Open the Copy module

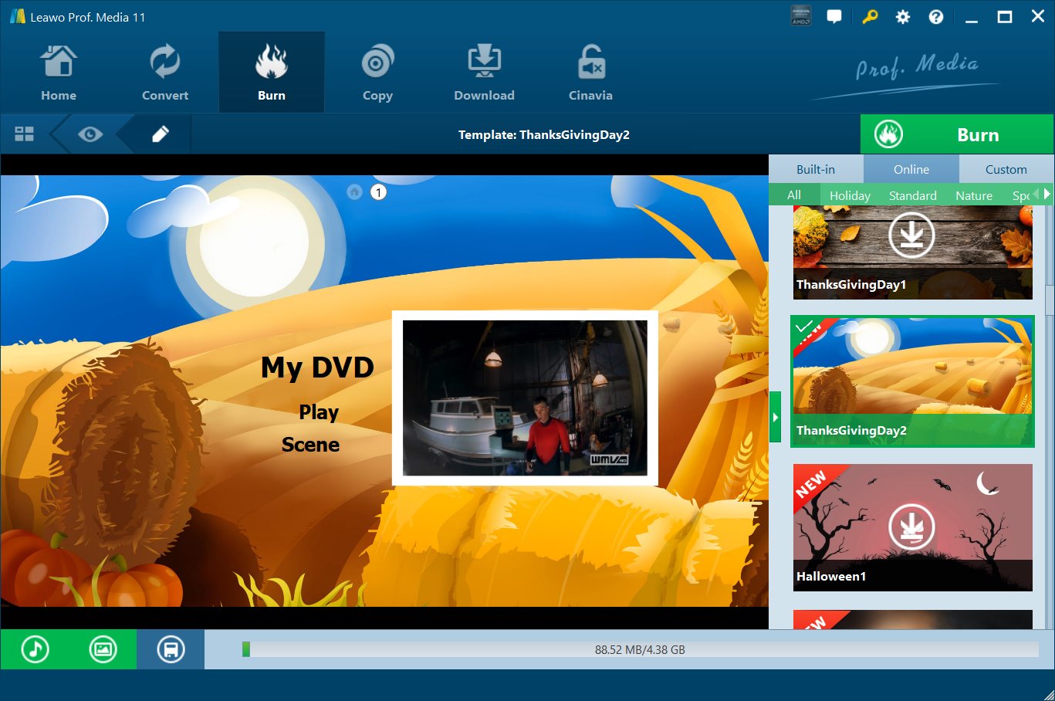[377, 73]
